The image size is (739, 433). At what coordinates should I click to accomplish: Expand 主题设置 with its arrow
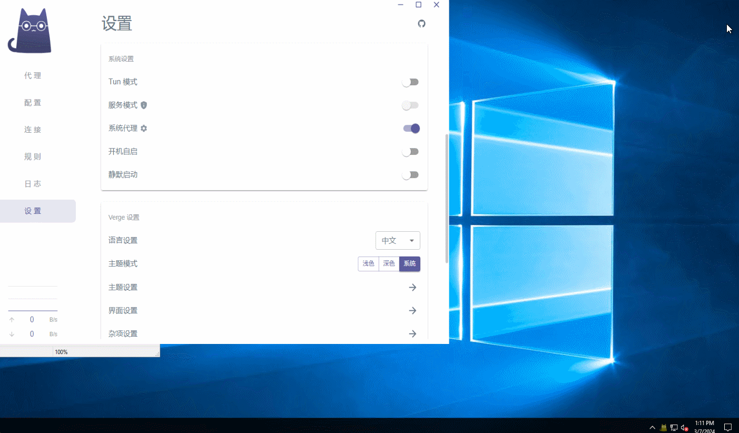coord(412,288)
